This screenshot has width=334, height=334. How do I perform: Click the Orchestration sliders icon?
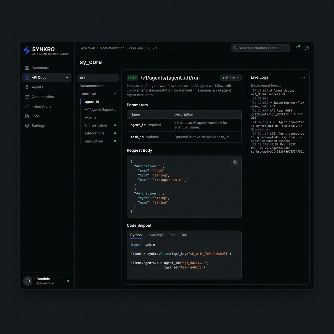(27, 97)
